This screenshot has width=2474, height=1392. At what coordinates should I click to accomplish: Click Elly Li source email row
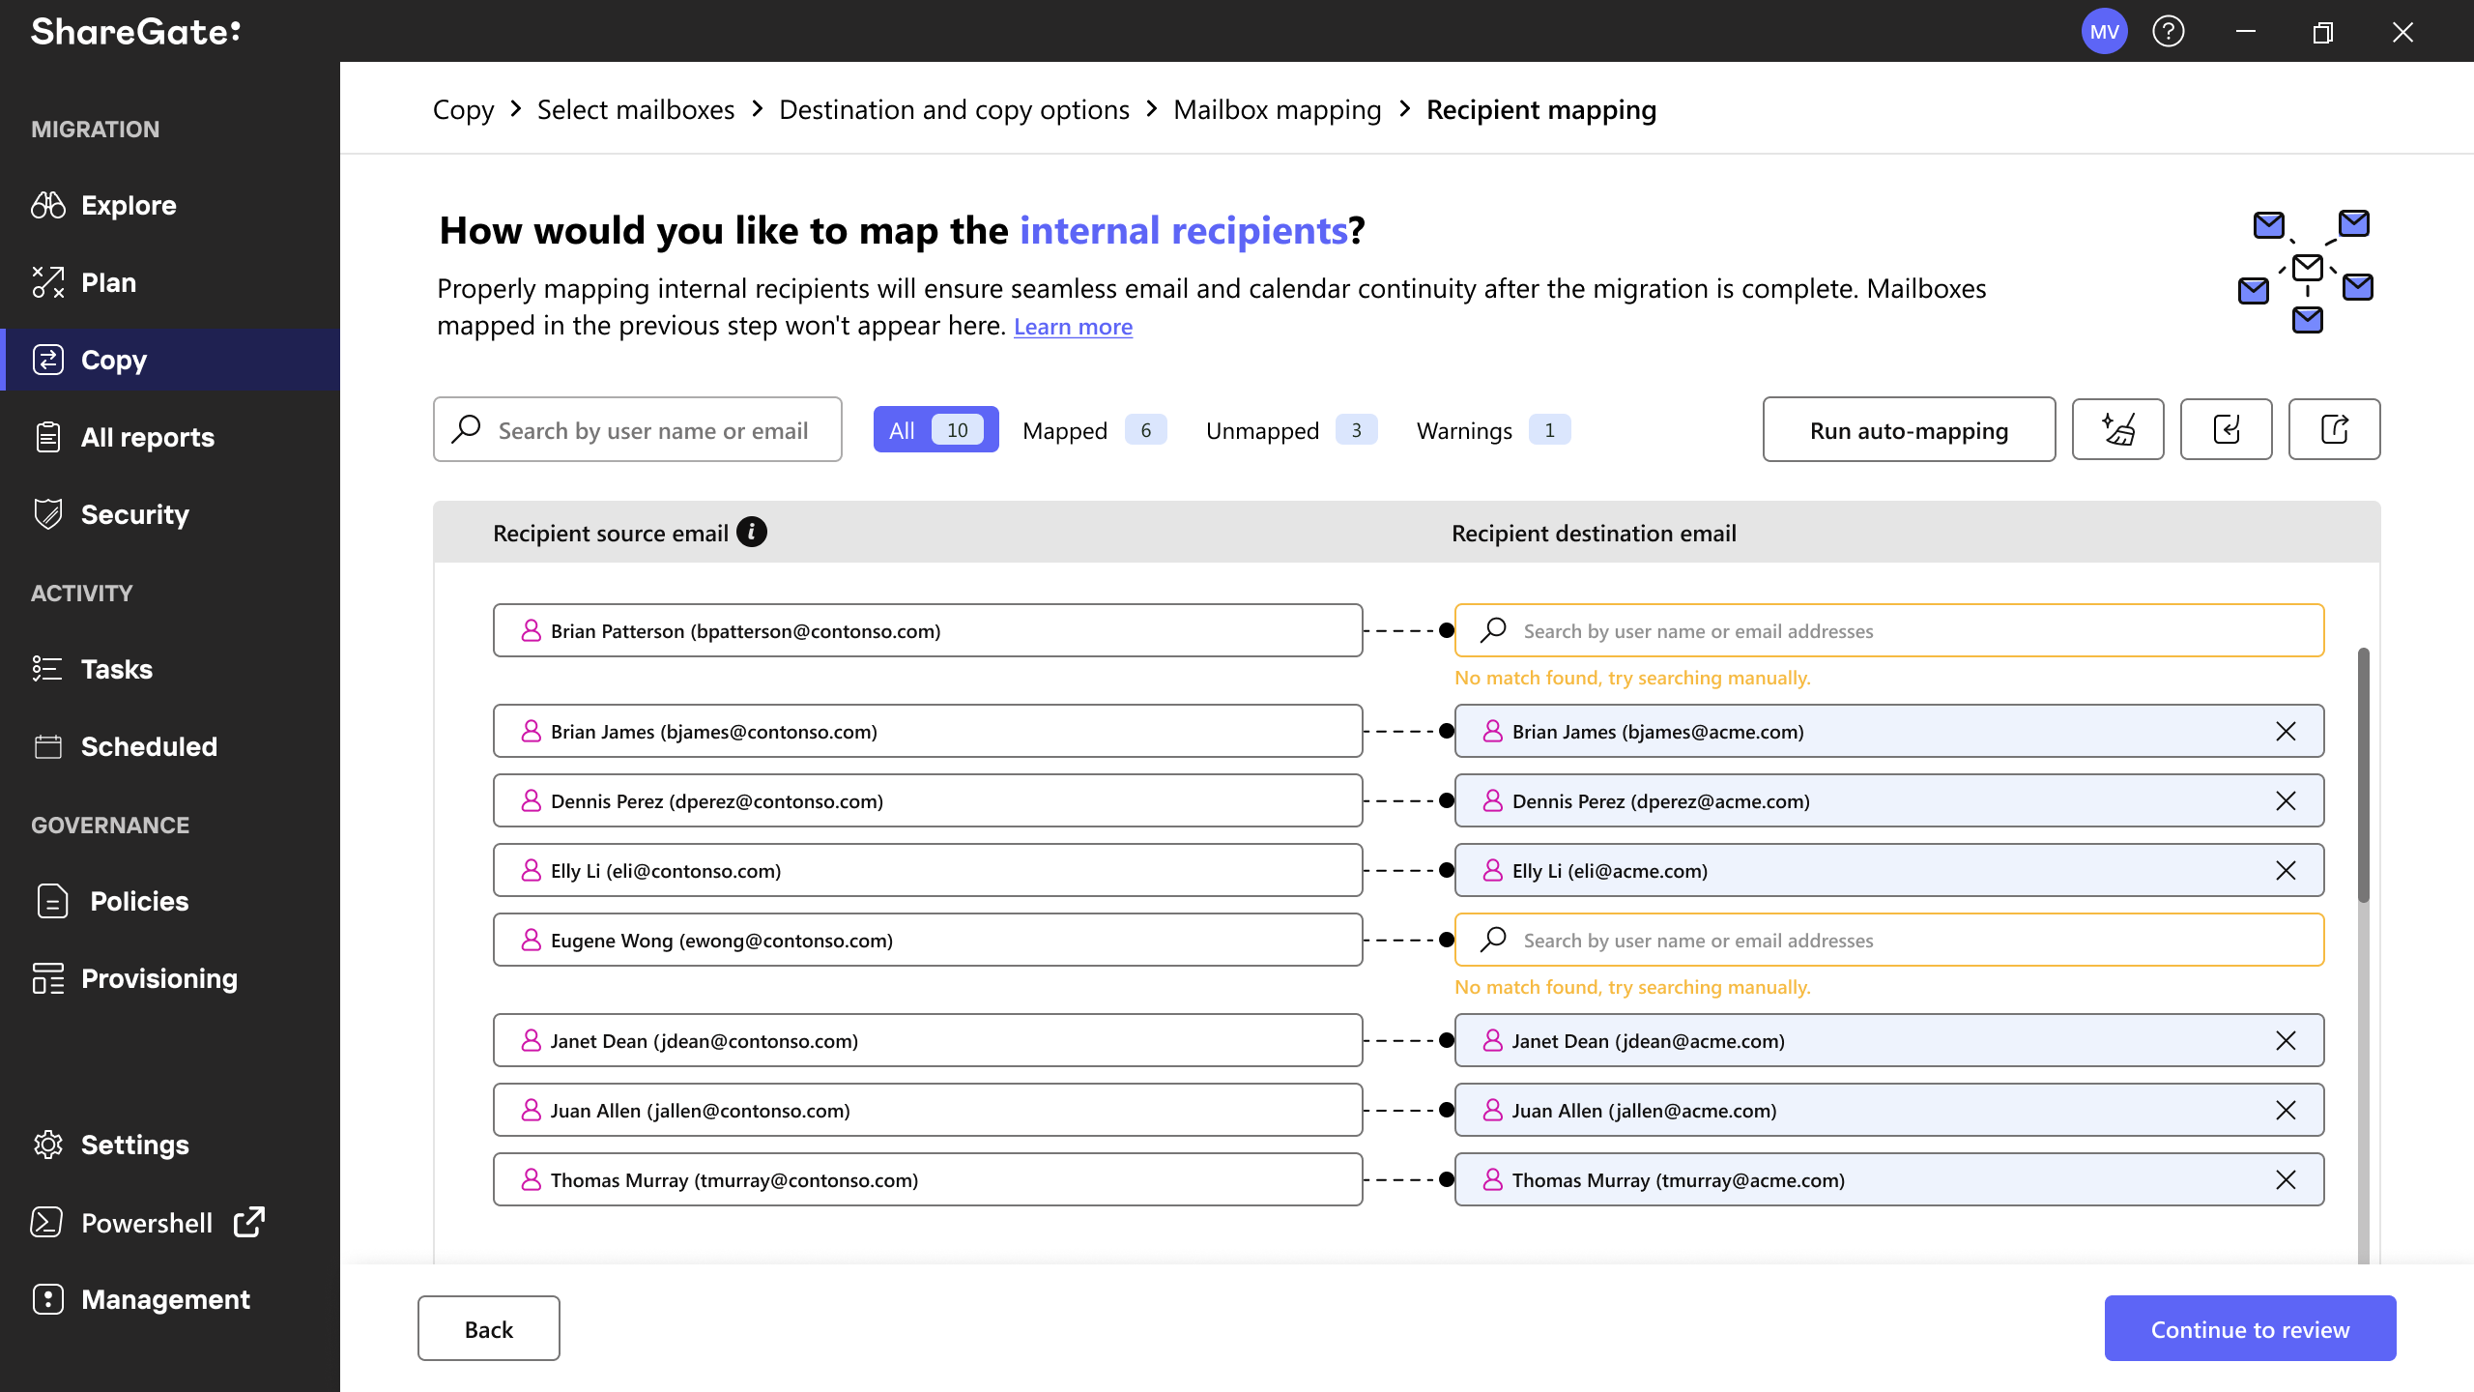pos(928,870)
